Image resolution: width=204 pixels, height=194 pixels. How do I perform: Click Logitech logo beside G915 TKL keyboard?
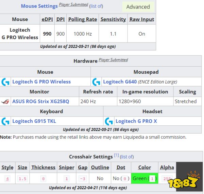pos(5,121)
